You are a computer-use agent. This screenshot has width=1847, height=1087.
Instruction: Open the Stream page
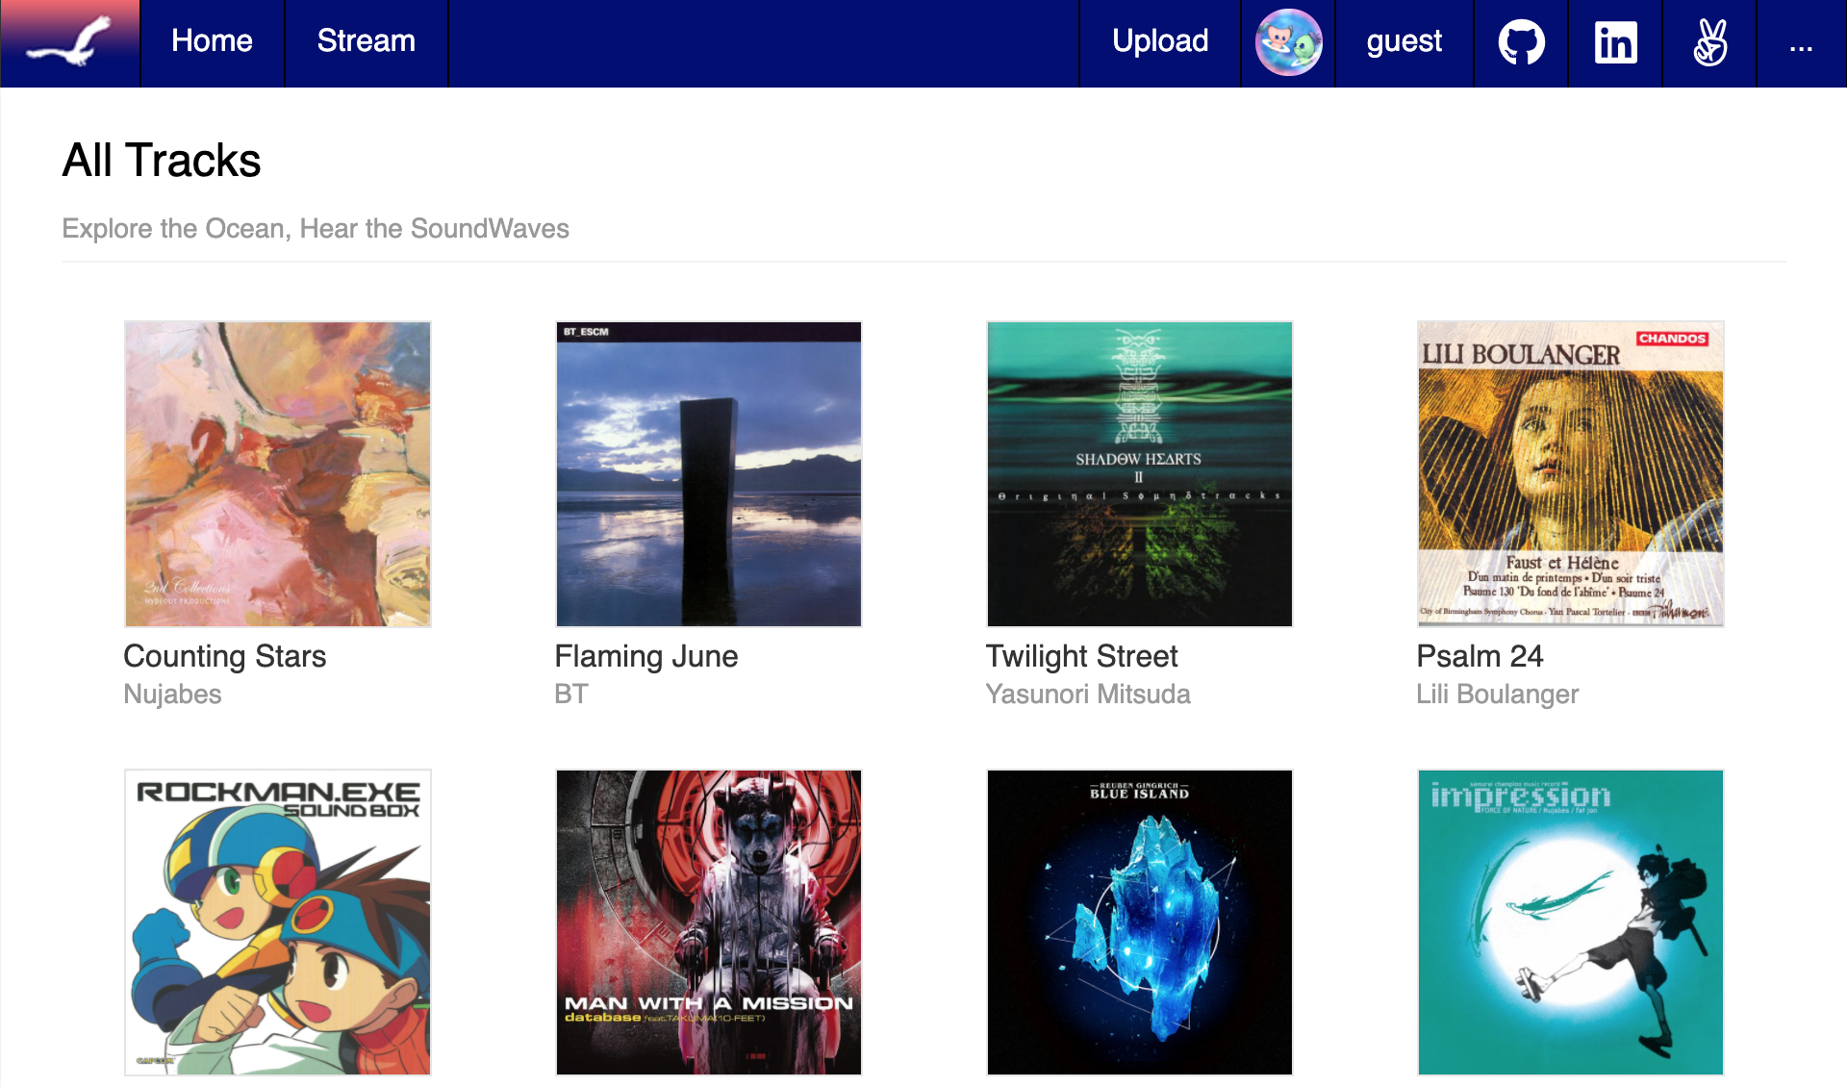click(366, 41)
